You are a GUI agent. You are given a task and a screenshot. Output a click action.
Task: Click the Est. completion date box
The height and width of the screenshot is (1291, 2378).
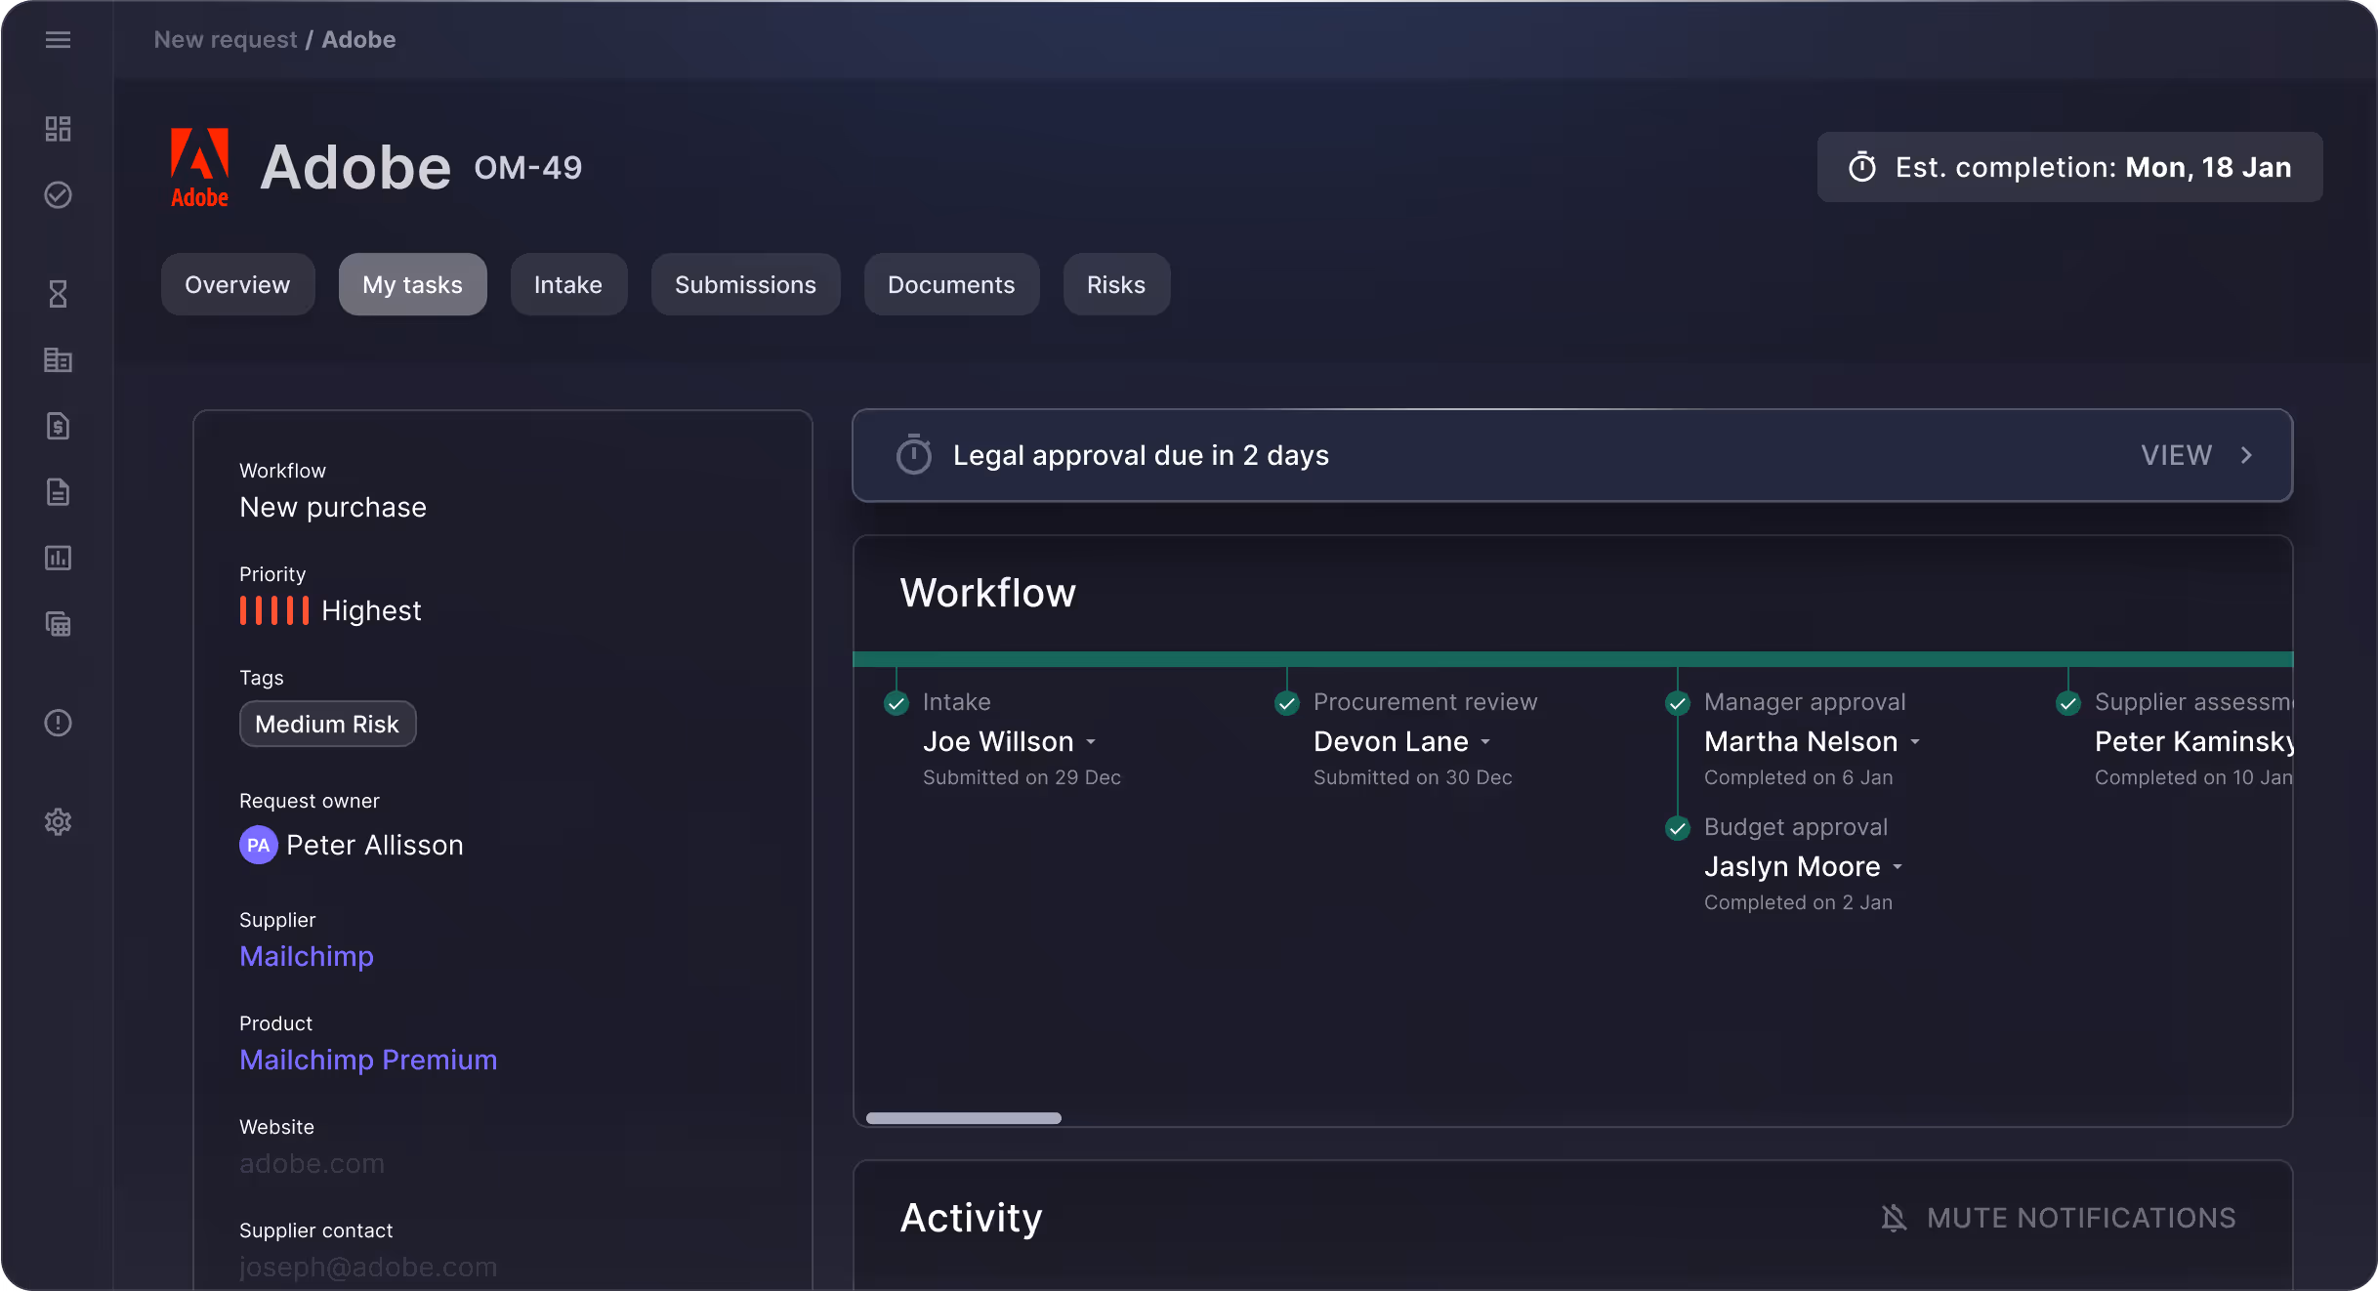tap(2069, 167)
